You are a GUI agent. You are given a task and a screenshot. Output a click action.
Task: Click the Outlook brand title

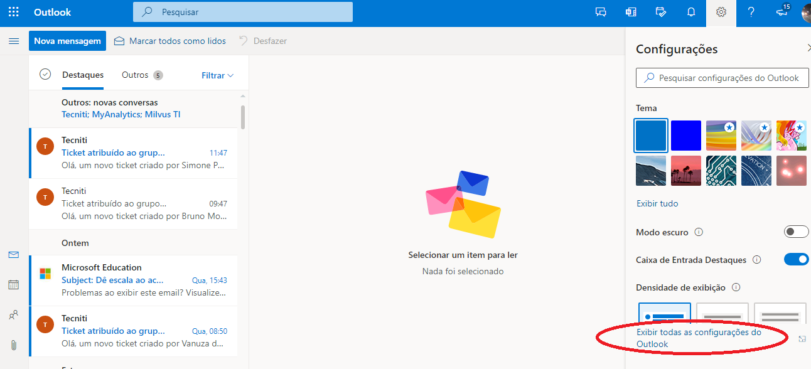click(53, 12)
